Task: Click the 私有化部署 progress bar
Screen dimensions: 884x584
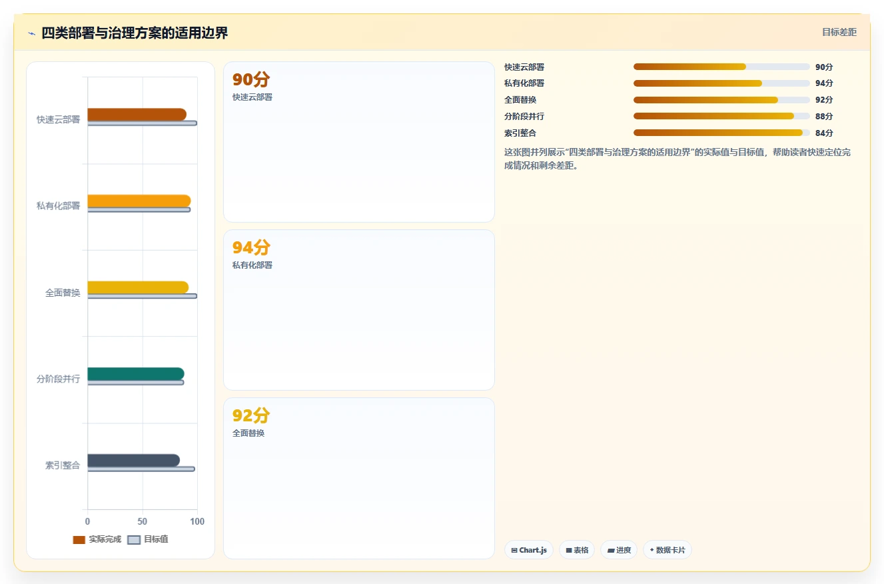Action: [x=721, y=83]
